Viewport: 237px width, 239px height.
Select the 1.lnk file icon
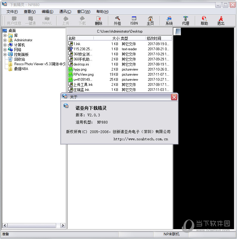coord(70,44)
